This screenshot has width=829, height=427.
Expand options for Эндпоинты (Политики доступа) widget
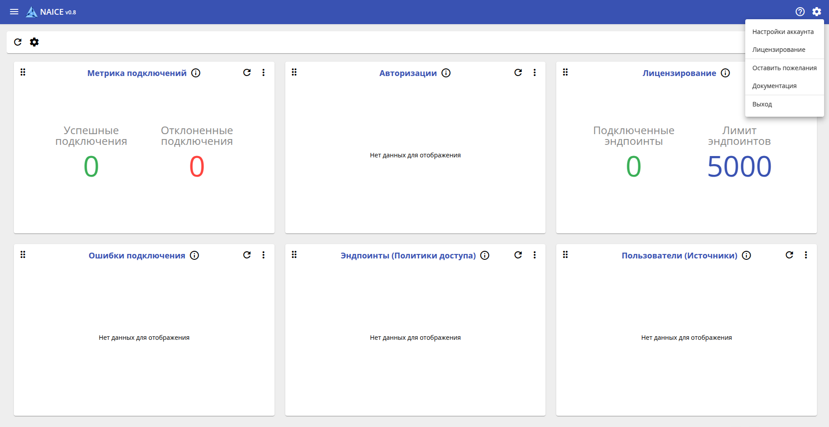pyautogui.click(x=534, y=255)
